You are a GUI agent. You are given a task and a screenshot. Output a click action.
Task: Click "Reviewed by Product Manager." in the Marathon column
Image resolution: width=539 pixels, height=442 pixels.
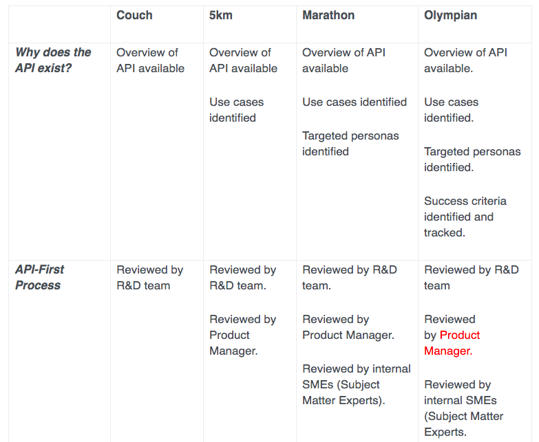(348, 327)
